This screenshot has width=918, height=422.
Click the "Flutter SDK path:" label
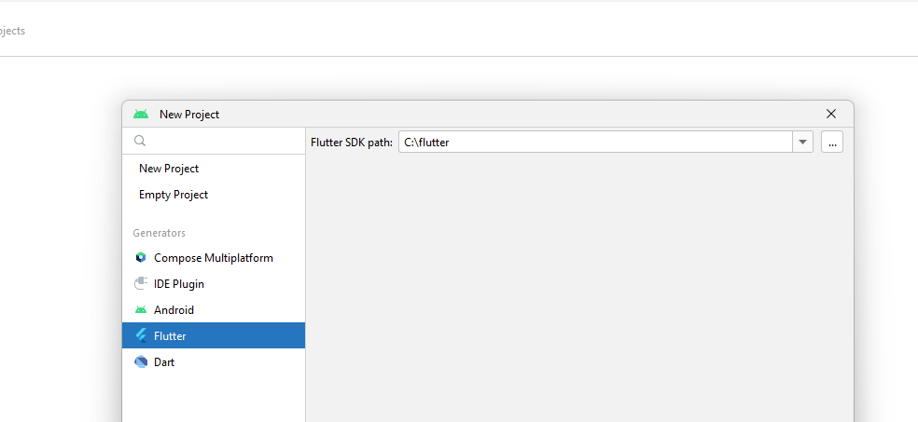coord(352,142)
